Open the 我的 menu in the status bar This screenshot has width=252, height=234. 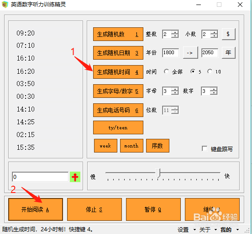coord(226,229)
